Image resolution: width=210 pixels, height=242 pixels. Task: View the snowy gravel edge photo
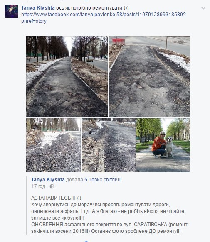click(53, 145)
